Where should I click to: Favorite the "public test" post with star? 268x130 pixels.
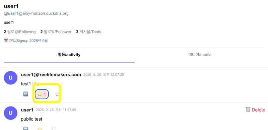pyautogui.click(x=40, y=128)
